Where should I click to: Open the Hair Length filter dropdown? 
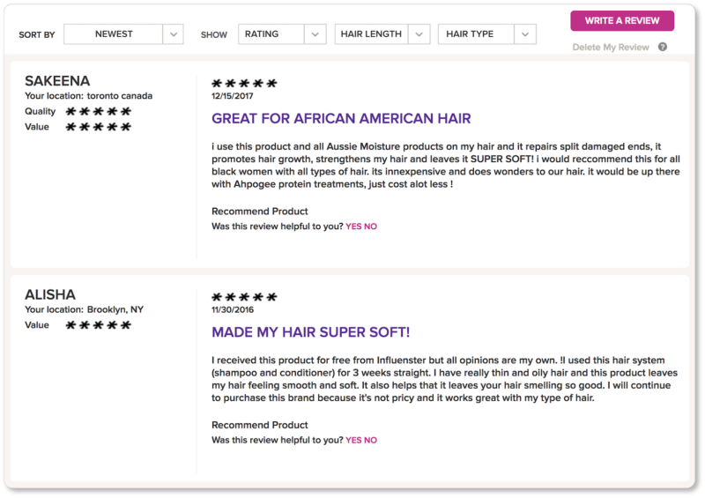coord(382,34)
